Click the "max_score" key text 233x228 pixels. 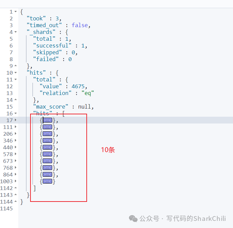(51, 107)
